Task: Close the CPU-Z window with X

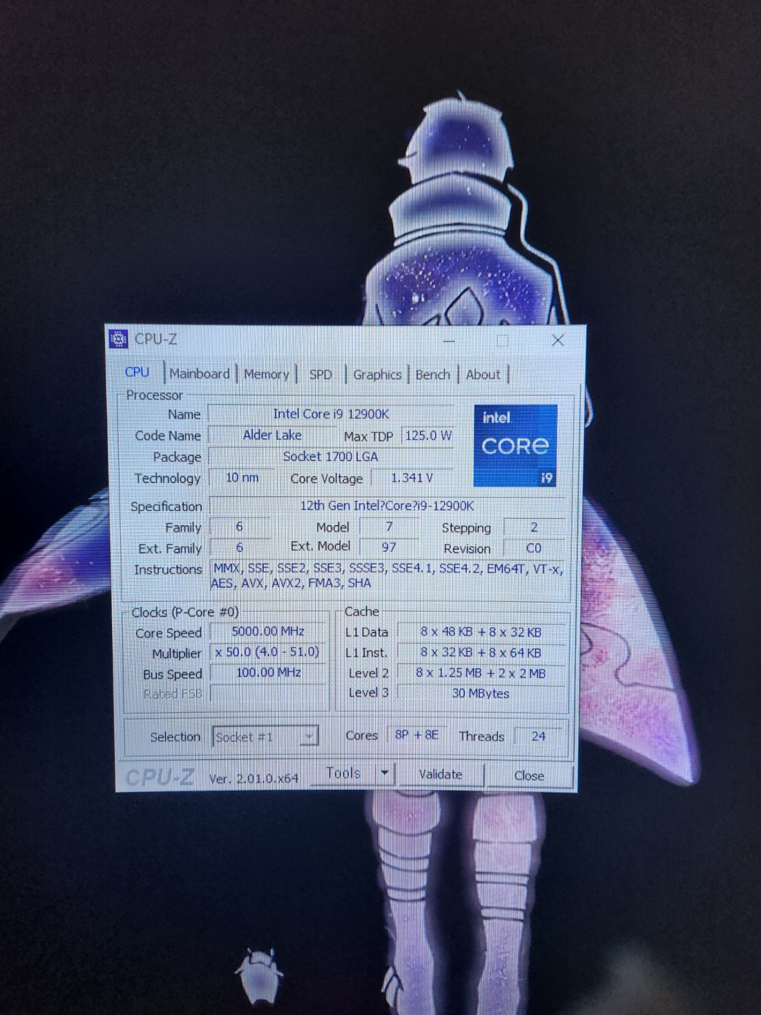Action: (557, 340)
